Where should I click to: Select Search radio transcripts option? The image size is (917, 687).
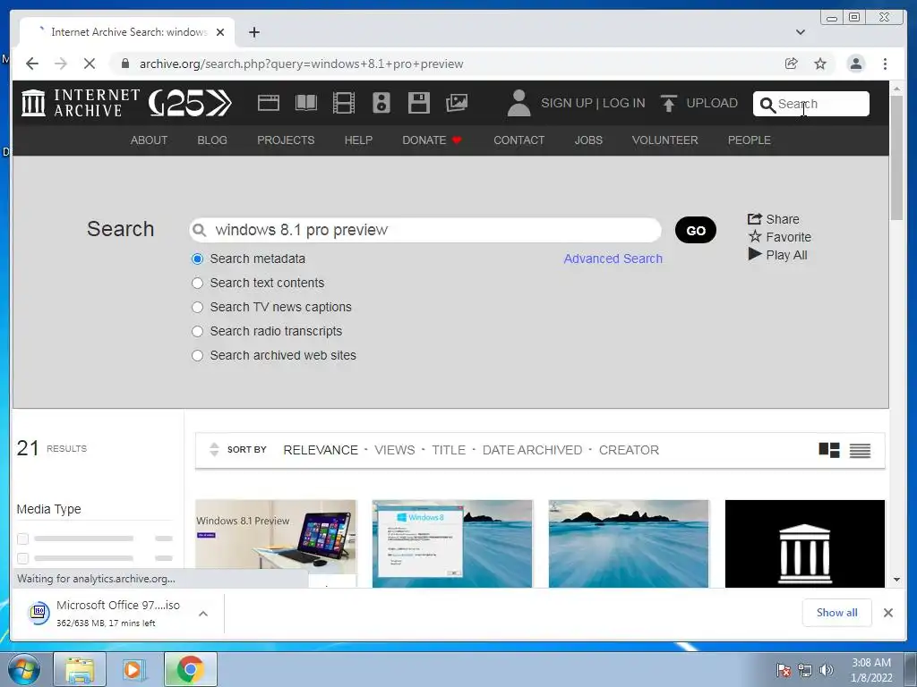(x=198, y=331)
